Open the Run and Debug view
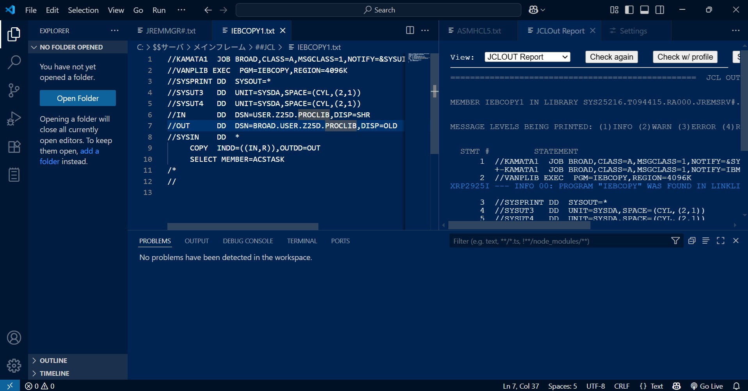The image size is (748, 391). pyautogui.click(x=14, y=118)
